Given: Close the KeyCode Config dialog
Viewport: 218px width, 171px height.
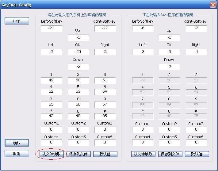Looking at the screenshot, I should coord(213,5).
